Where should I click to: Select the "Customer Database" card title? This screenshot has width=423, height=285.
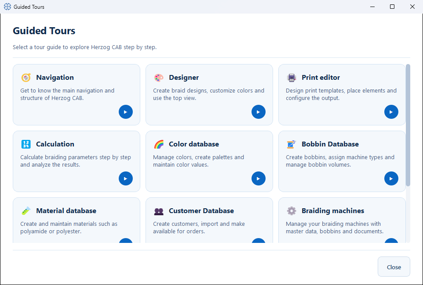201,211
